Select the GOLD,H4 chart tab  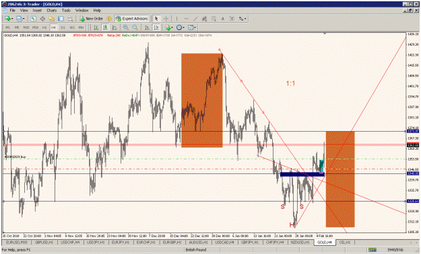(x=325, y=242)
